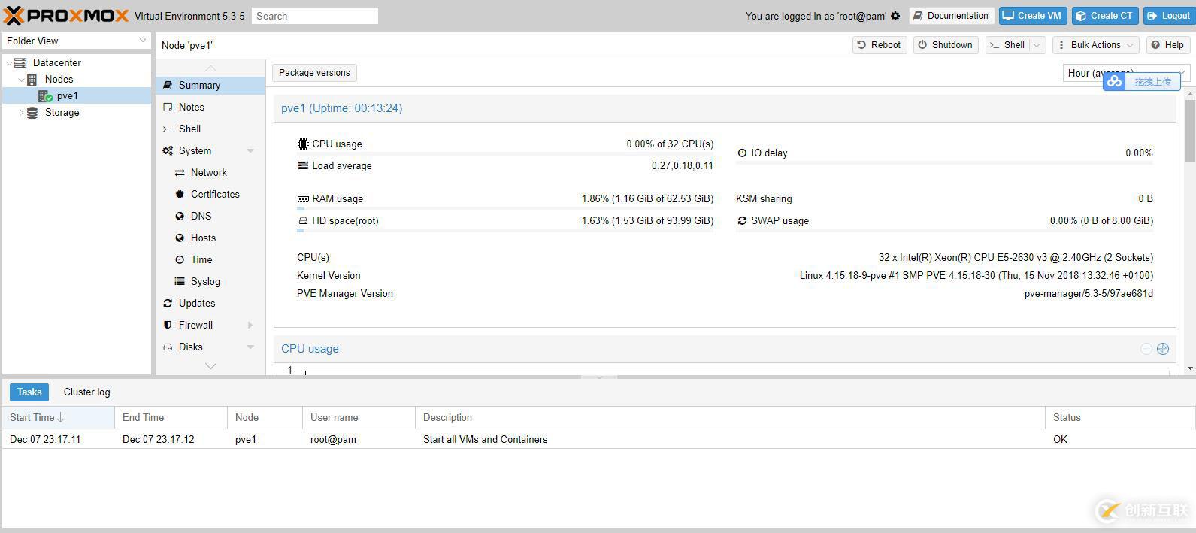Screen dimensions: 1196x533
Task: Click the RAM usage progress bar
Action: click(x=505, y=208)
